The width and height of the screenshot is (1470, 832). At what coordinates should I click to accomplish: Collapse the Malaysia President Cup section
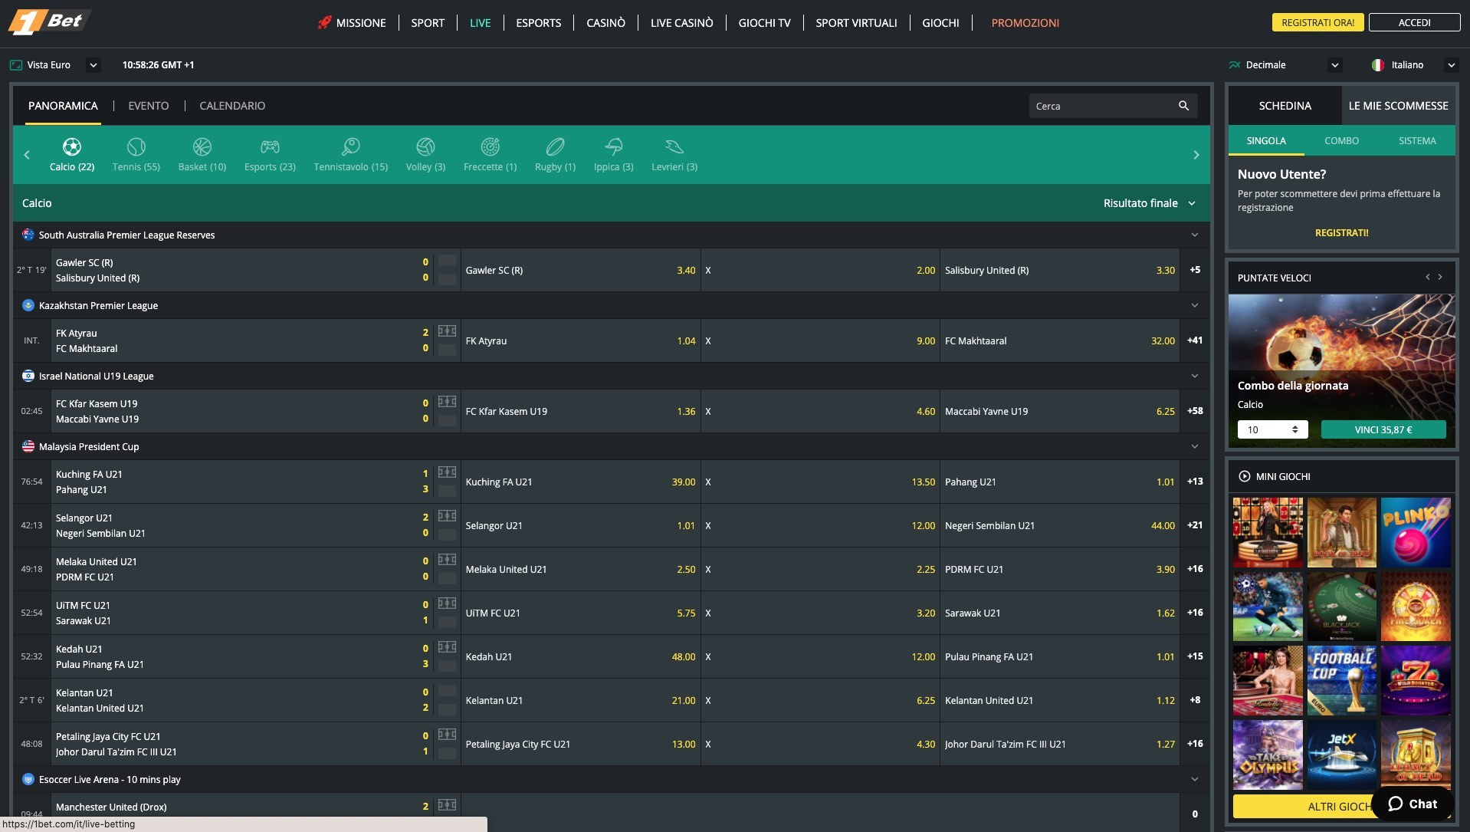click(x=1193, y=446)
